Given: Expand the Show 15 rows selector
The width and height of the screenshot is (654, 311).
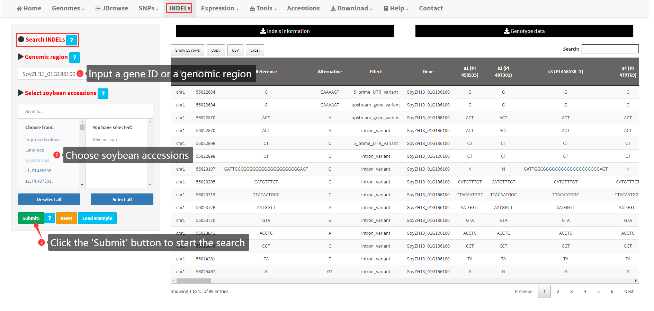Looking at the screenshot, I should point(187,50).
